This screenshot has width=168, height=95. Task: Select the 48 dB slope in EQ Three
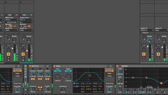point(40,90)
